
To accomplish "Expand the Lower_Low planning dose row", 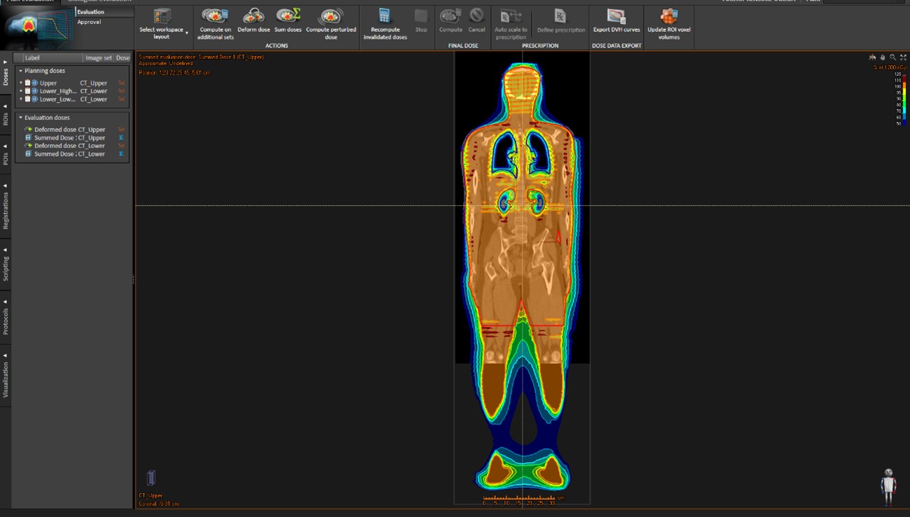I will [21, 99].
